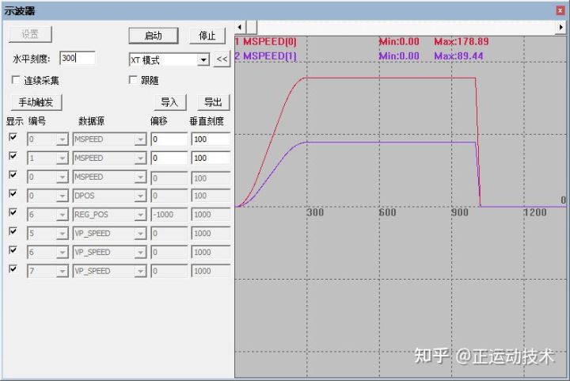Viewport: 570px width, 381px height.
Task: Open VP_SPEED data source dropdown for number 5
Action: [x=140, y=234]
